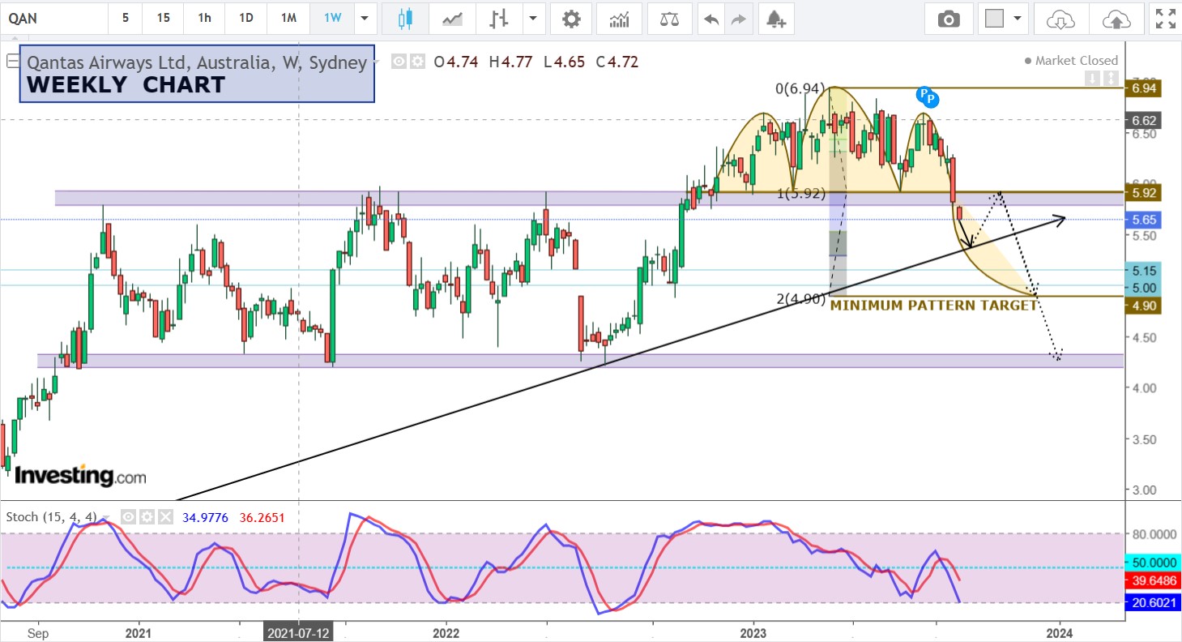The height and width of the screenshot is (642, 1182).
Task: Load chart layout from cloud
Action: click(1060, 18)
